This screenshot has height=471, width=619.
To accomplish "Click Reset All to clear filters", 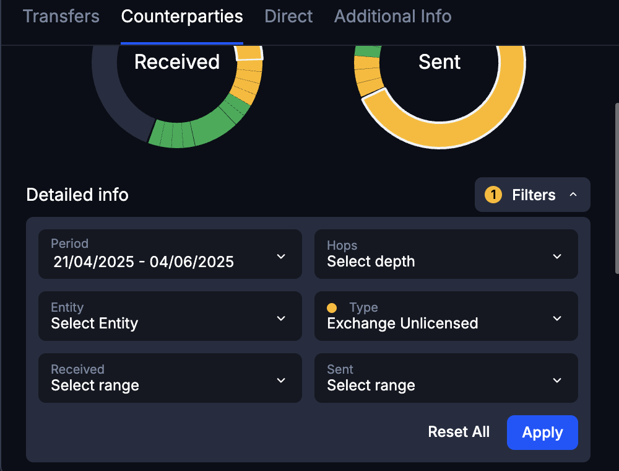I will 459,432.
